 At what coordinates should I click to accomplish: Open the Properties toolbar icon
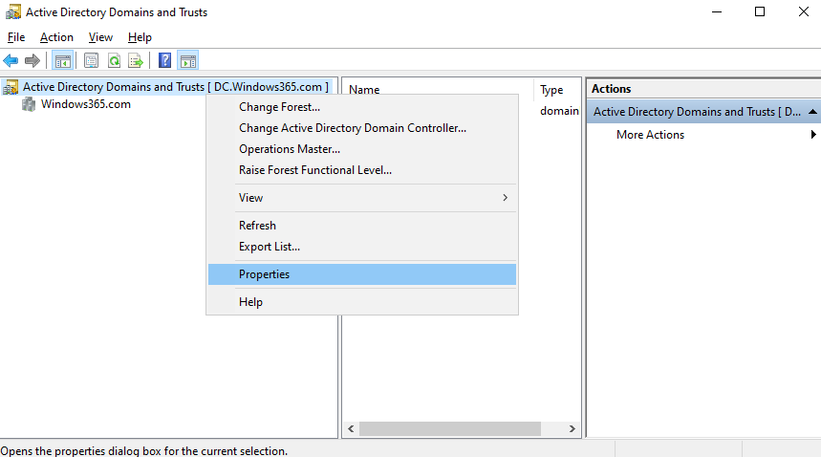91,61
